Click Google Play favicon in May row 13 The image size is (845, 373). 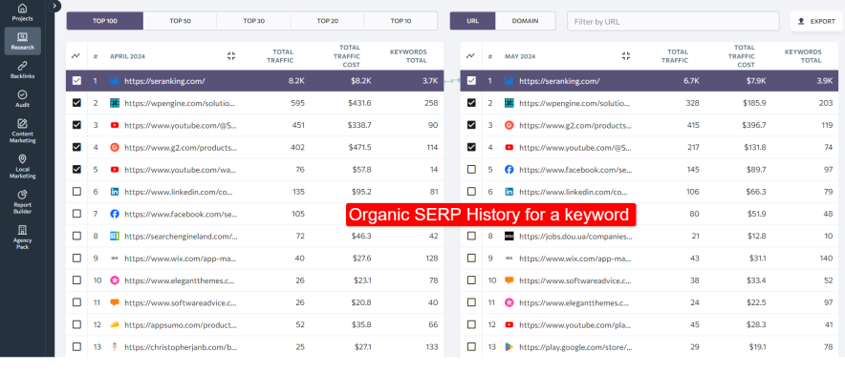(x=509, y=346)
